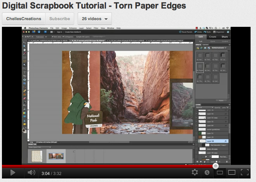Open the effects style category dropdown

click(219, 48)
